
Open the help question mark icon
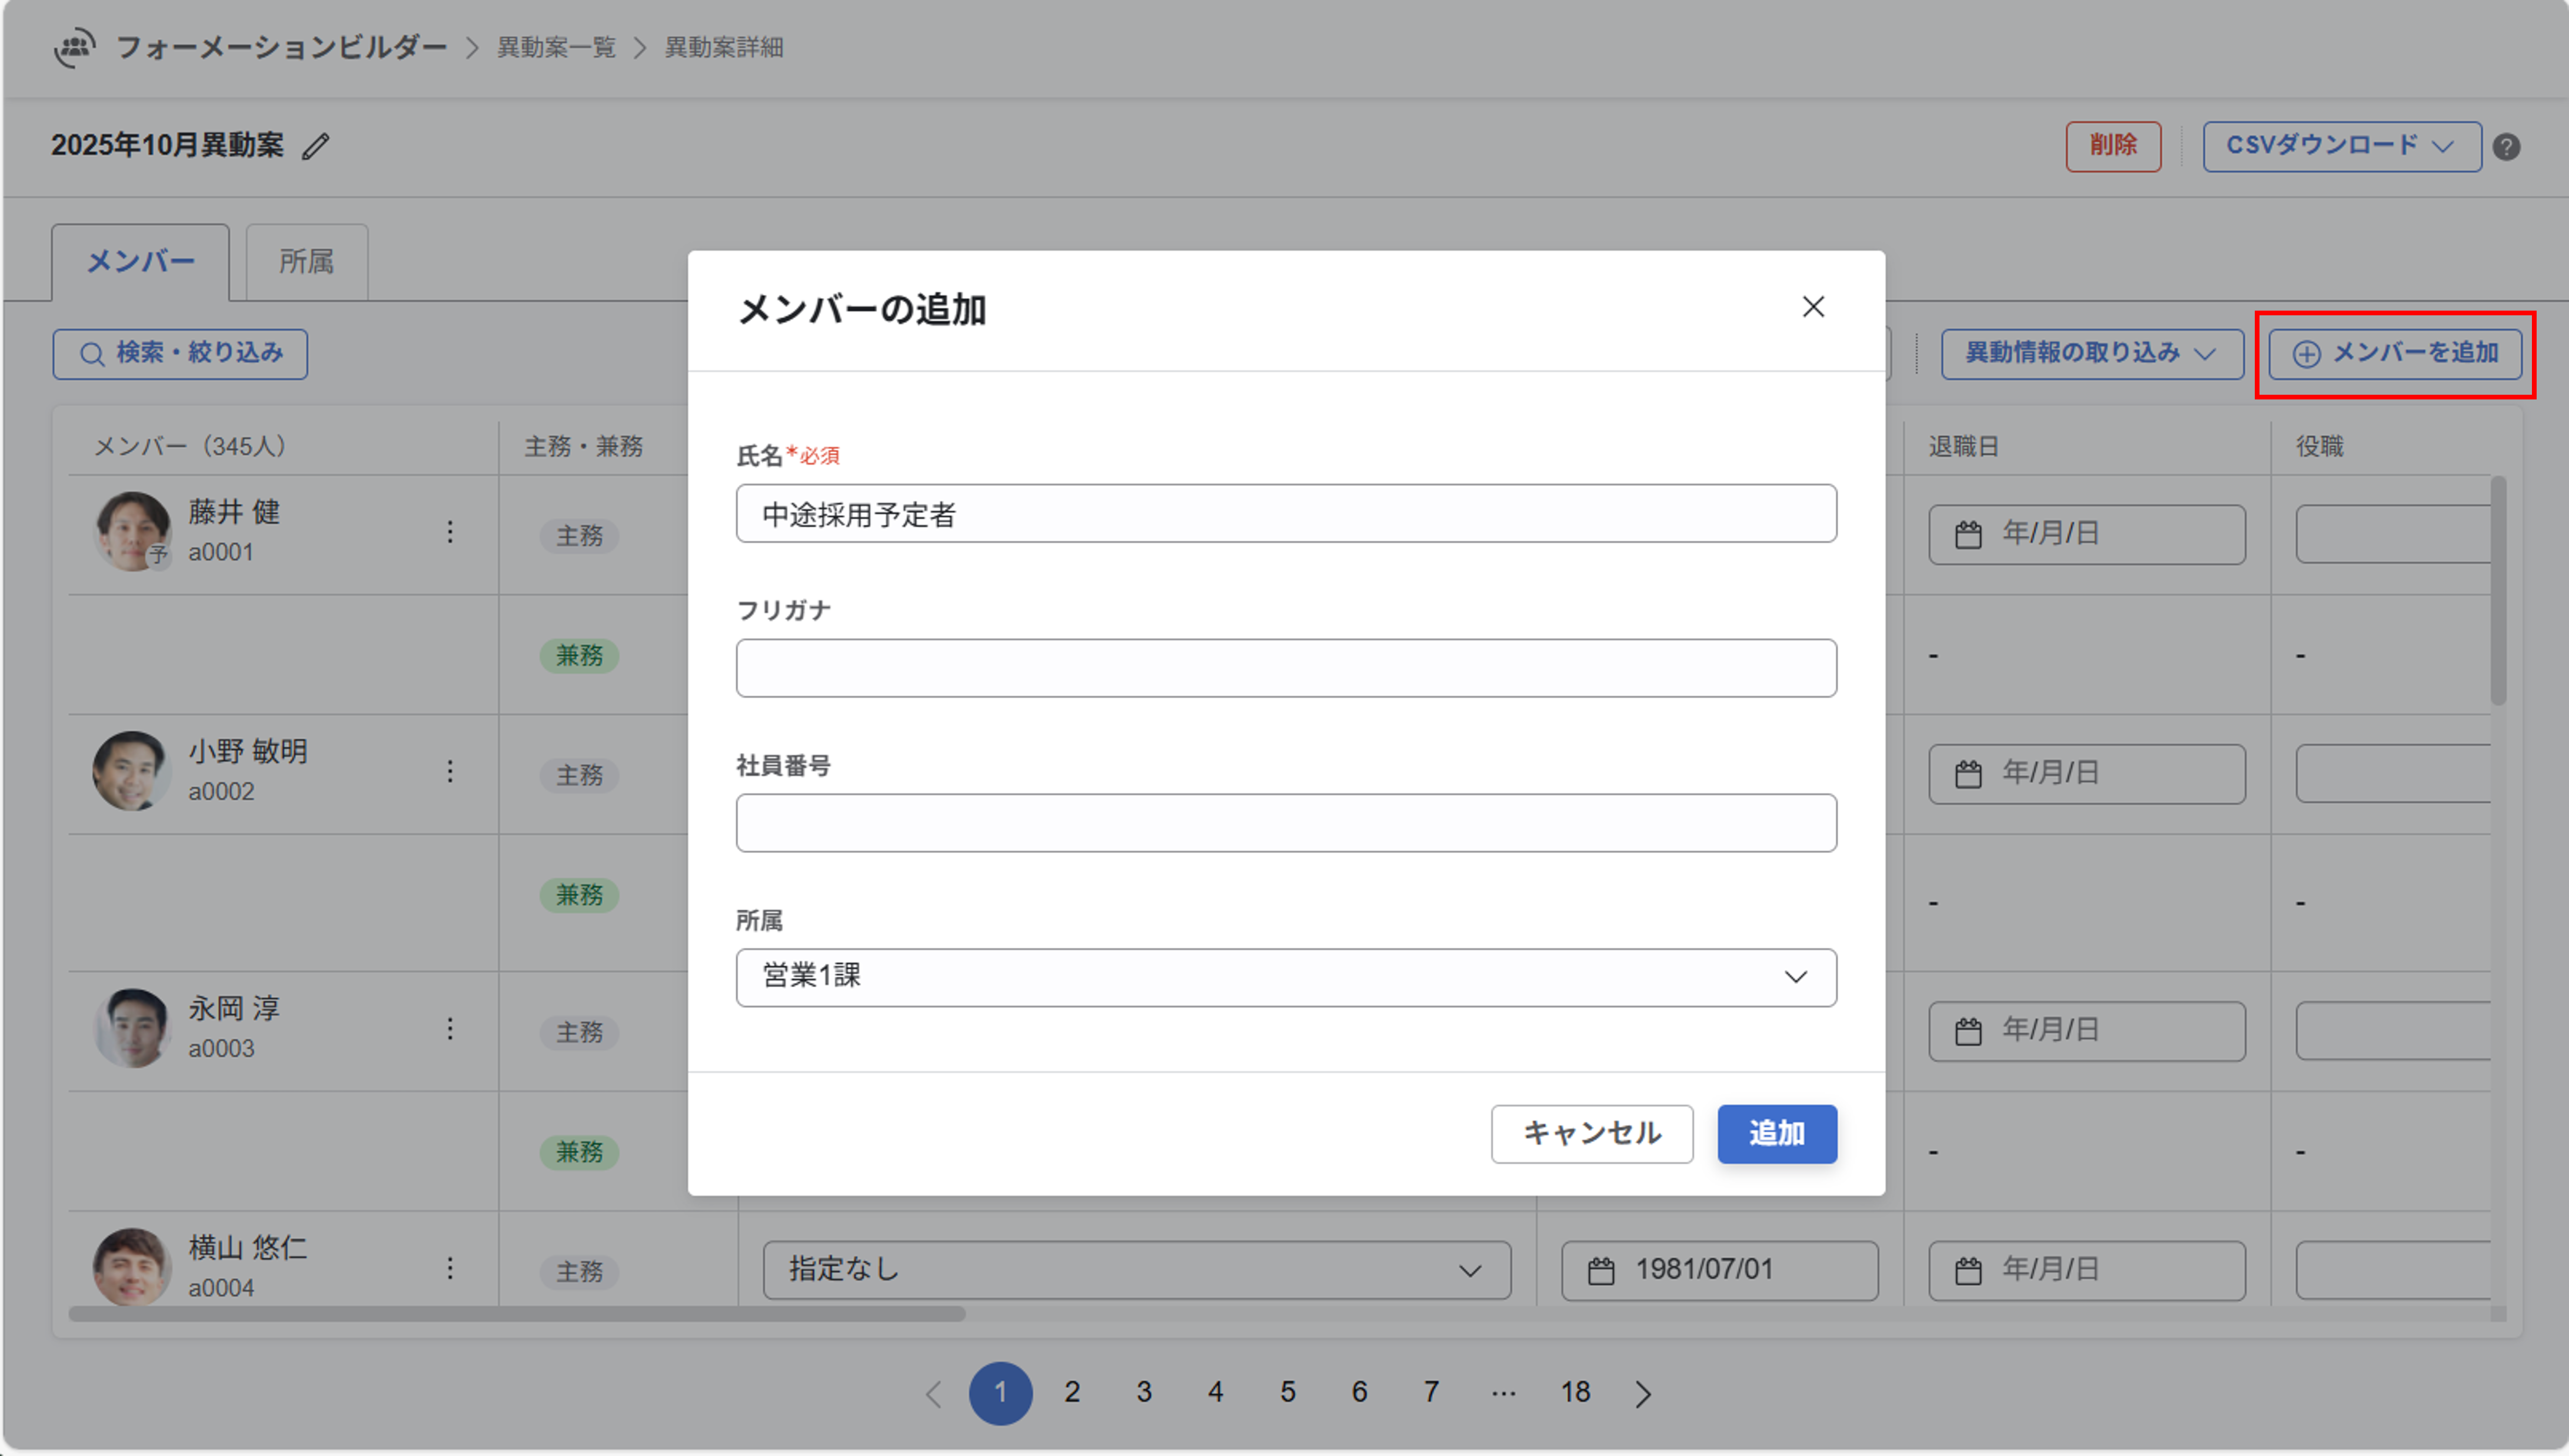pyautogui.click(x=2506, y=147)
